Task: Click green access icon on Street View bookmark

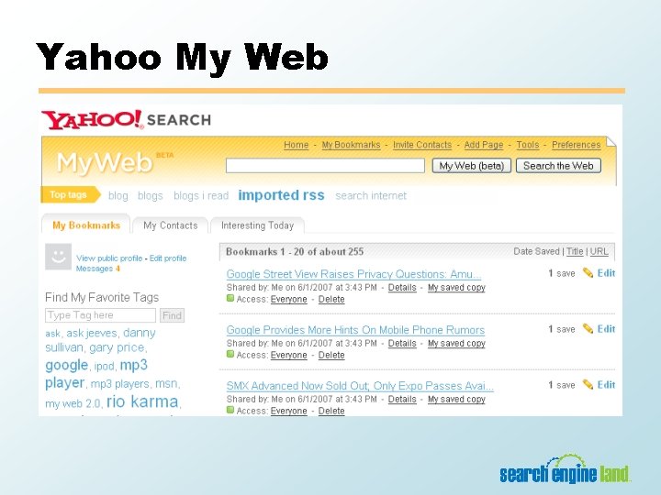Action: click(x=230, y=299)
